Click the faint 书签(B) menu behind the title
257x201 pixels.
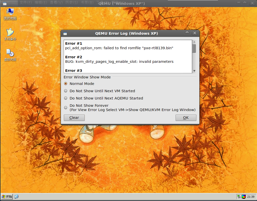(x=87, y=3)
